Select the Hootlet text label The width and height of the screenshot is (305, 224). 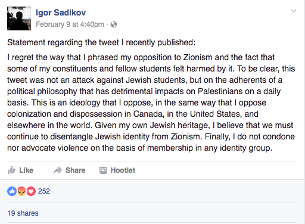tap(123, 170)
